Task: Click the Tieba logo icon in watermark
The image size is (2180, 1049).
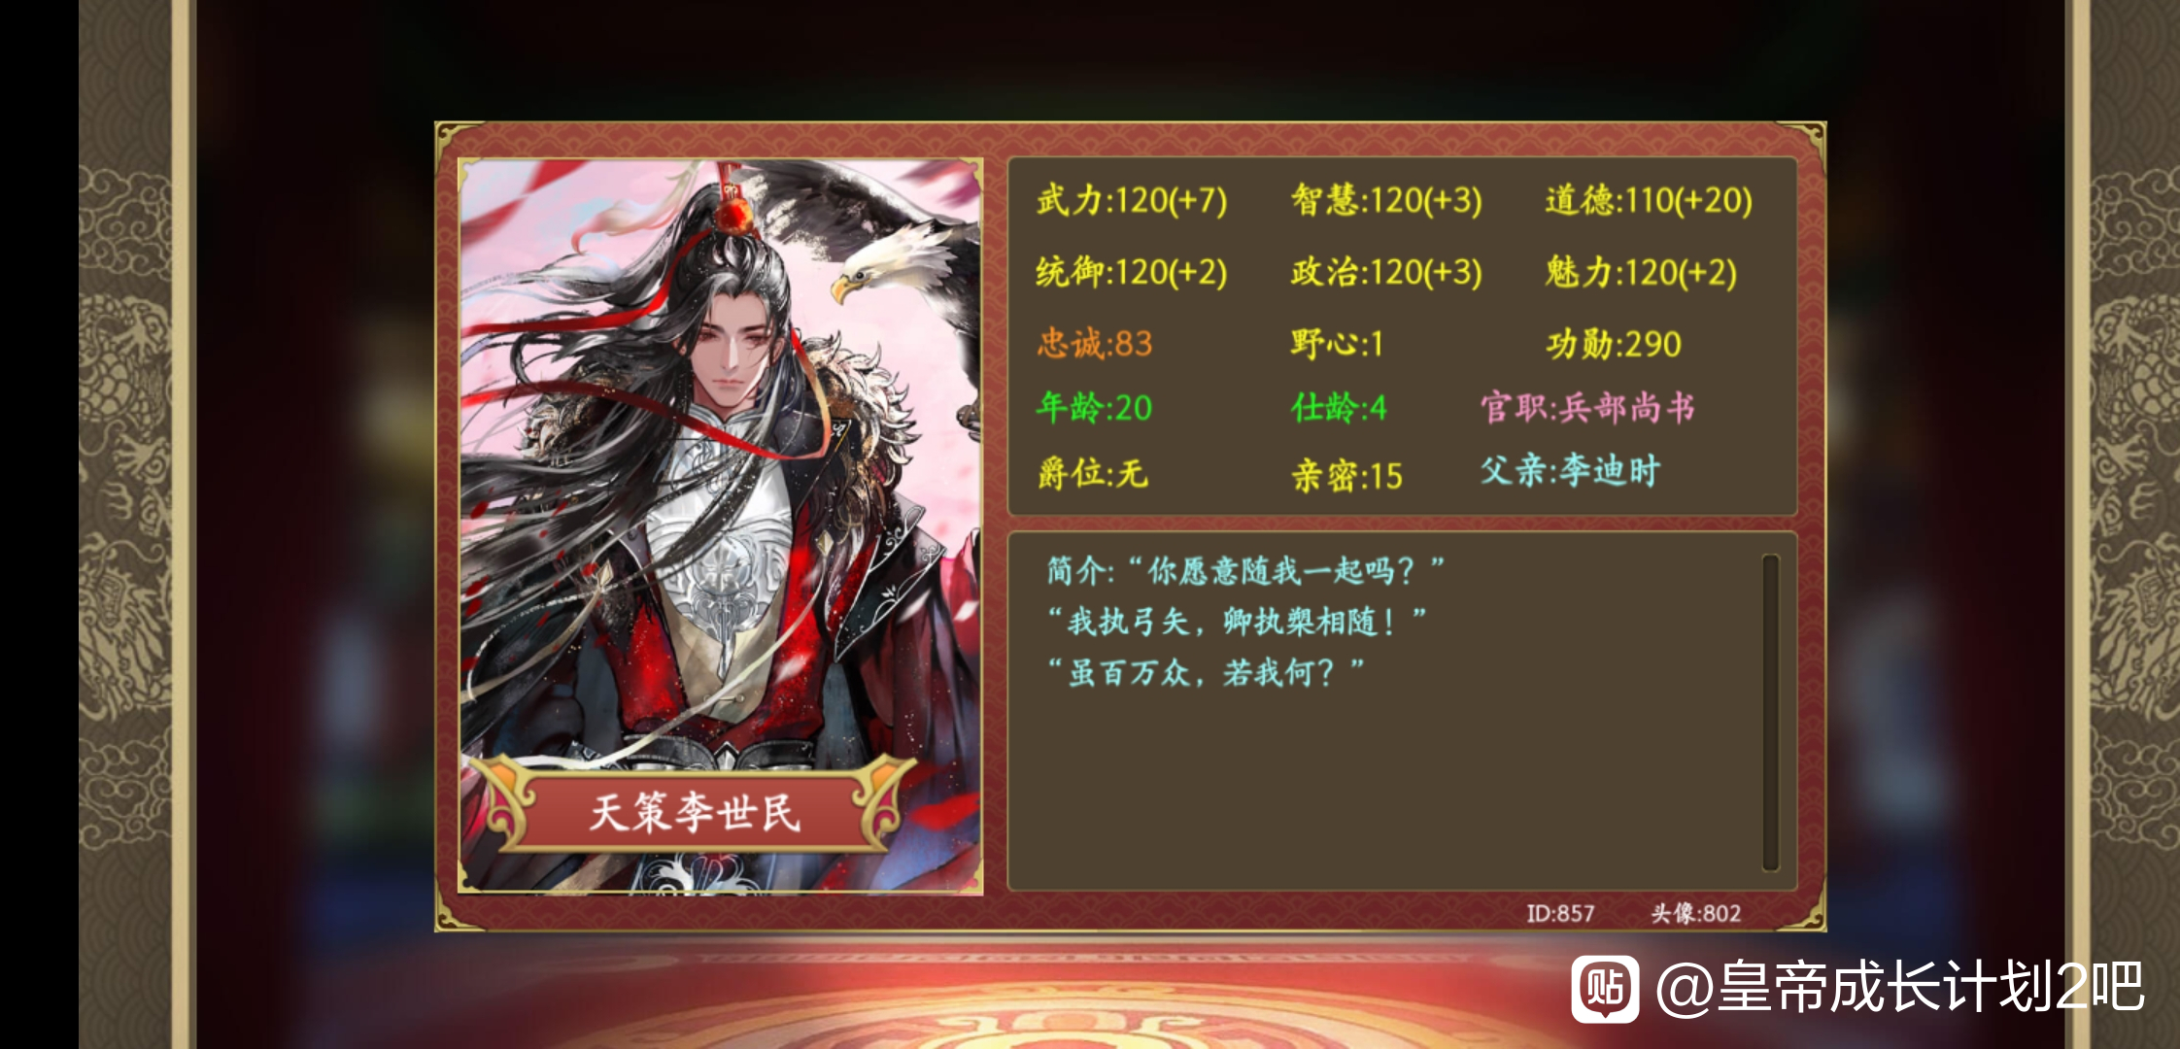Action: tap(1605, 988)
